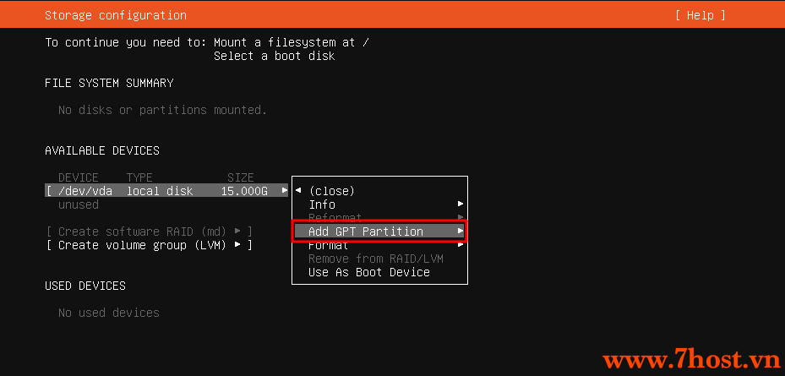Click the arrow in Create volume group button

[237, 245]
